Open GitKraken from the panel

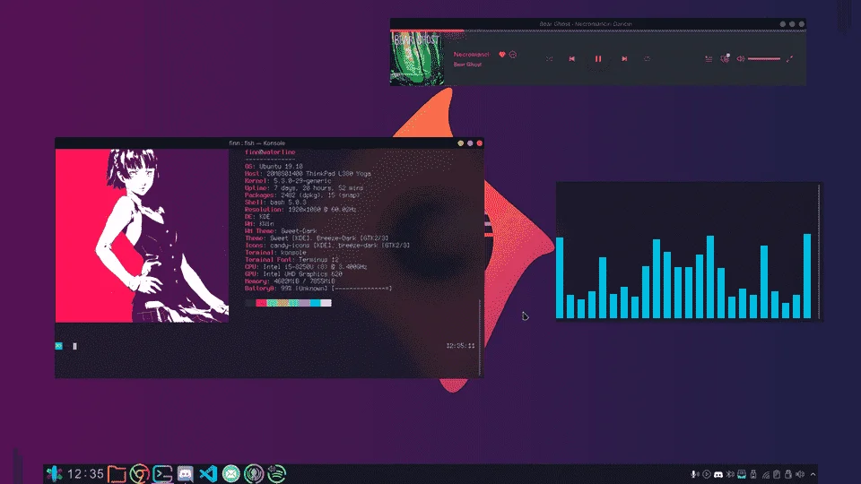click(x=254, y=473)
